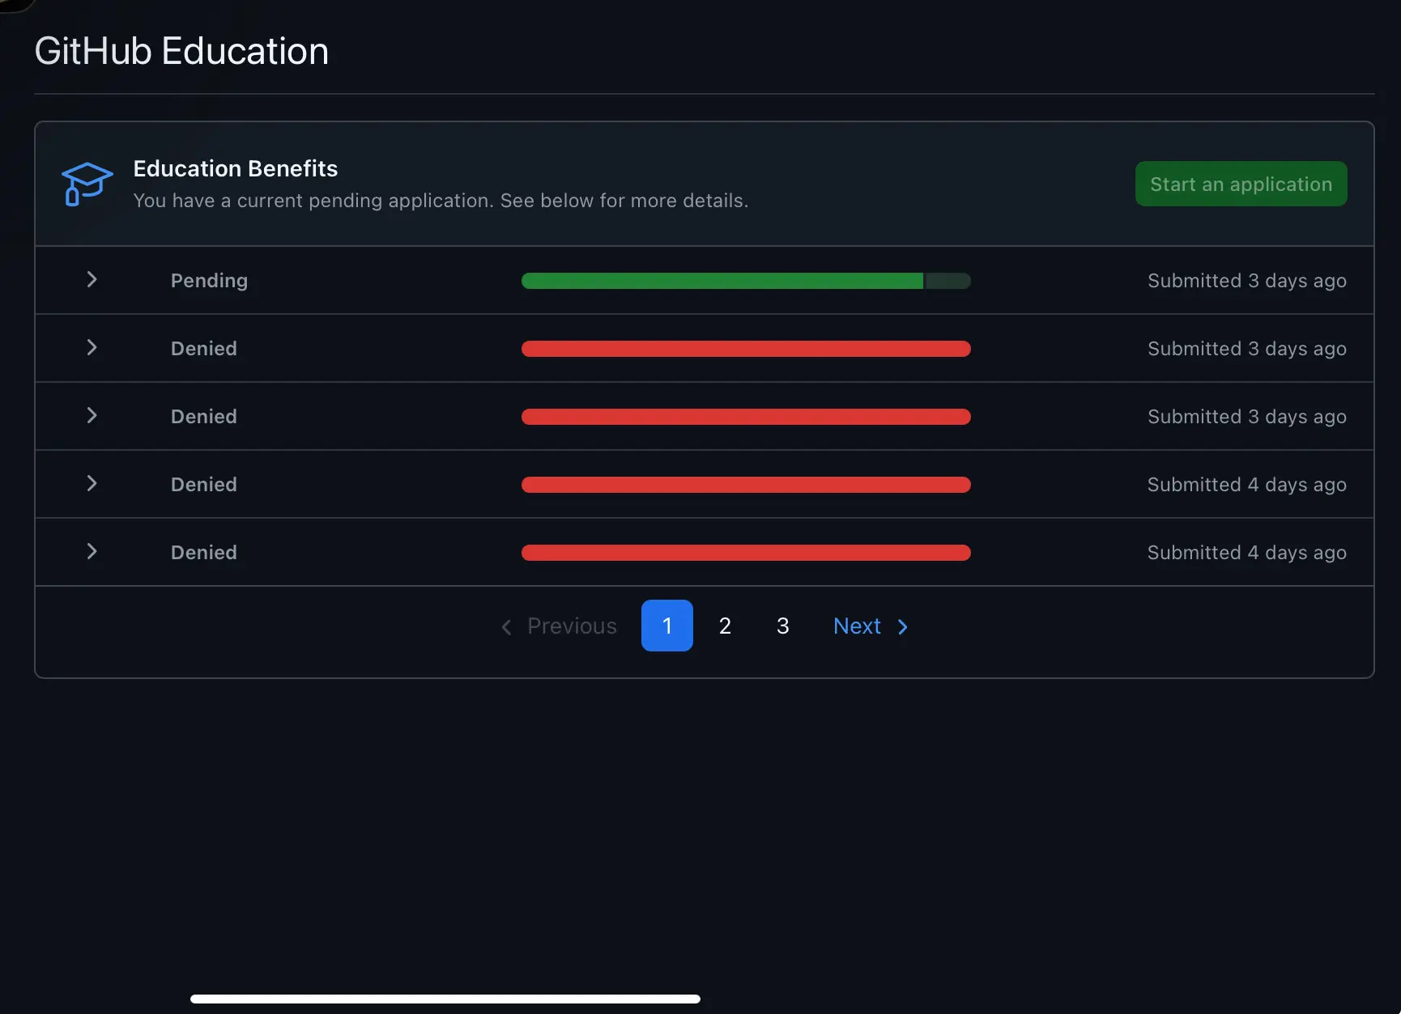Click the first red Denied progress bar
This screenshot has width=1401, height=1014.
click(x=746, y=349)
